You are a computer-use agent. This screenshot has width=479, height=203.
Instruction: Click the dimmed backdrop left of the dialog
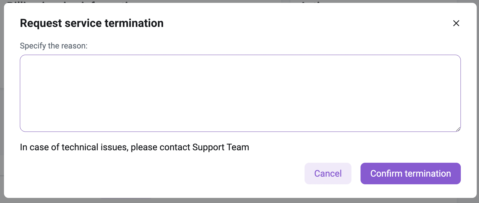coord(2,113)
